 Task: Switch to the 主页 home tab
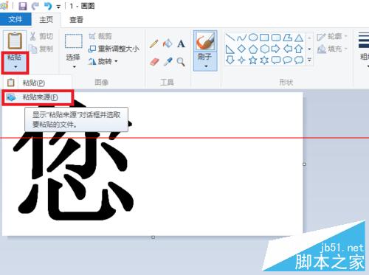click(46, 19)
